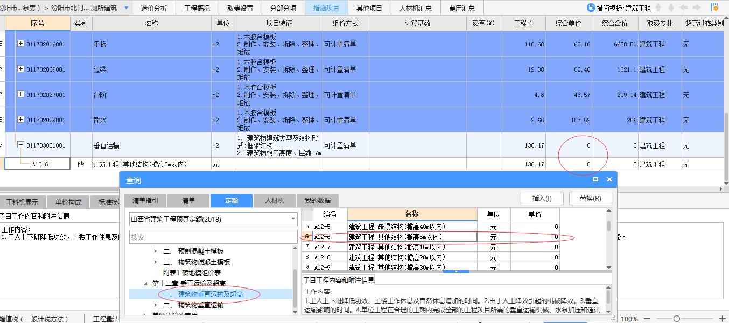
Task: Click the move down arrow icon
Action: click(671, 8)
